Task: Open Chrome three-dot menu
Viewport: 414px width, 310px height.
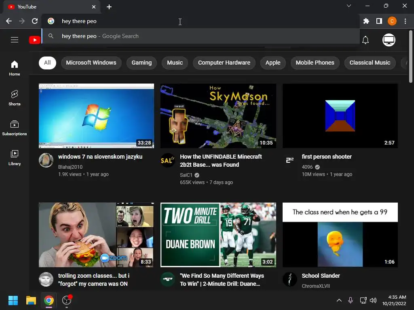Action: [405, 21]
